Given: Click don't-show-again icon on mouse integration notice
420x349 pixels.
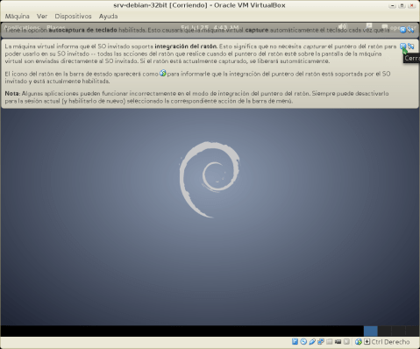Looking at the screenshot, I should coord(411,46).
